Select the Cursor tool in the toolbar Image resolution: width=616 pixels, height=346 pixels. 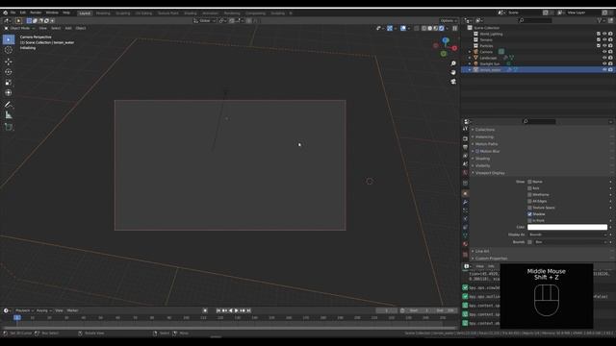(x=9, y=50)
